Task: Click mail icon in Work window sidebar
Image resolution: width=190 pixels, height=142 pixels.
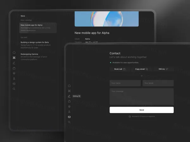Action: (x=14, y=84)
